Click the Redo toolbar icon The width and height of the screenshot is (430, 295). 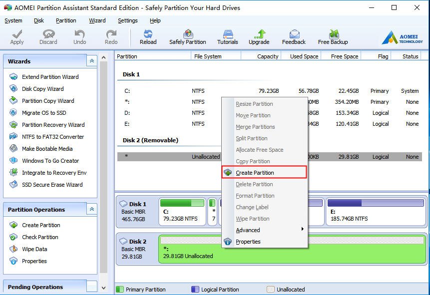coord(111,36)
